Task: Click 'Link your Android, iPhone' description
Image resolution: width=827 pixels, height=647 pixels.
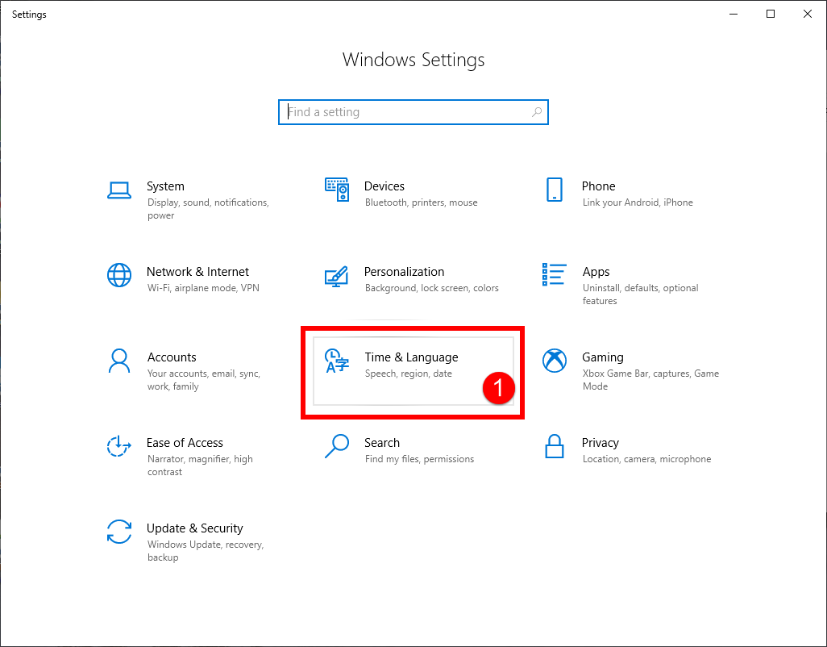Action: pyautogui.click(x=638, y=202)
